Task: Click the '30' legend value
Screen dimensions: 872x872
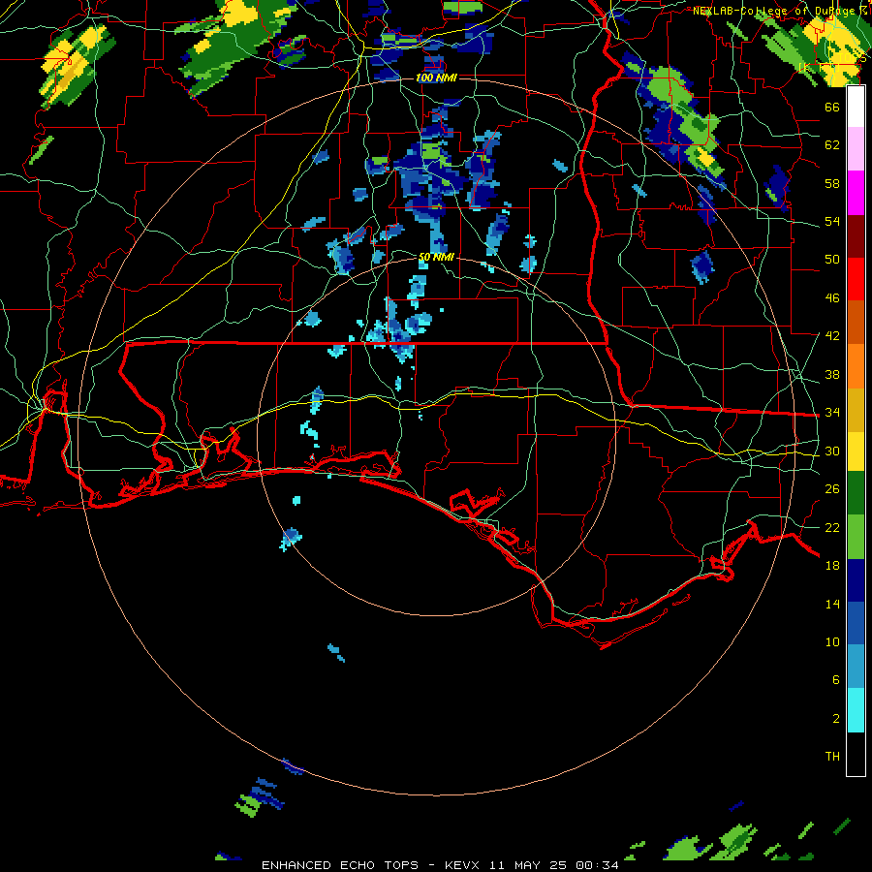Action: point(832,451)
